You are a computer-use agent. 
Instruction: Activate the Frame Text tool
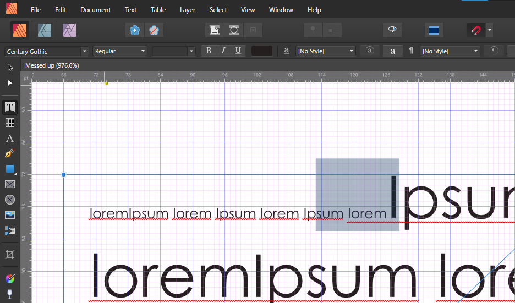(x=10, y=107)
